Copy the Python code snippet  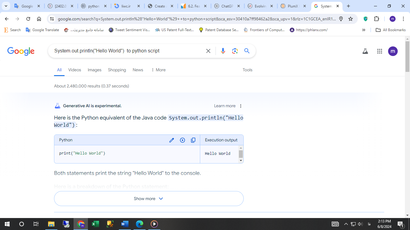coord(193,140)
